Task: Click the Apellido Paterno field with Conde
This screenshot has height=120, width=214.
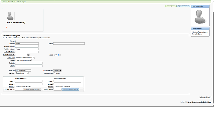Action: [x=27, y=49]
